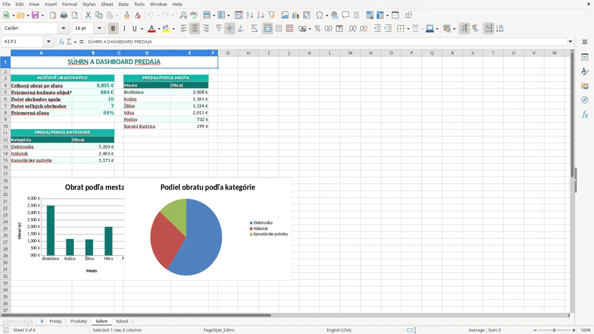Format as date

coord(340,29)
